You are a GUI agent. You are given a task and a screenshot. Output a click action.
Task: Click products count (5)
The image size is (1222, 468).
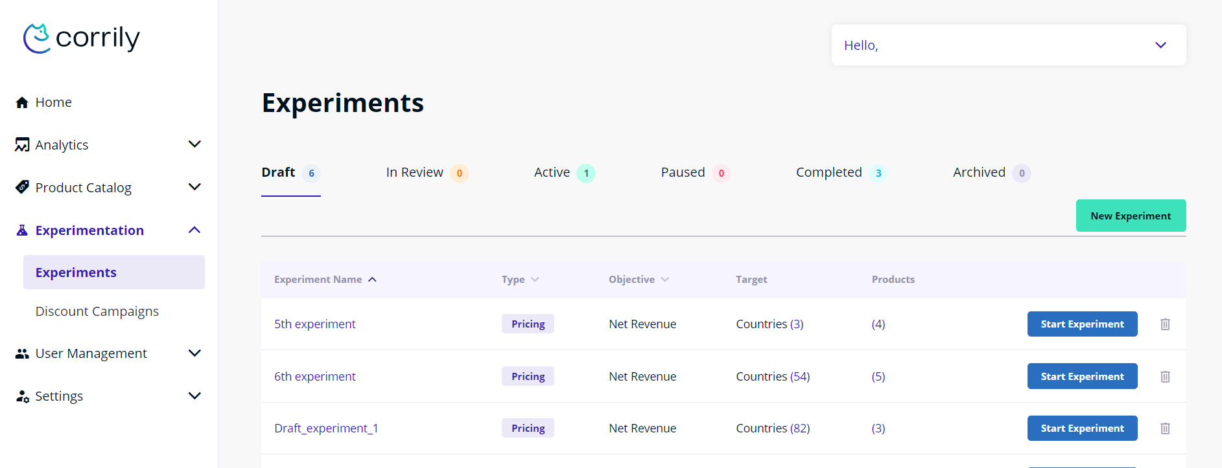click(x=878, y=377)
